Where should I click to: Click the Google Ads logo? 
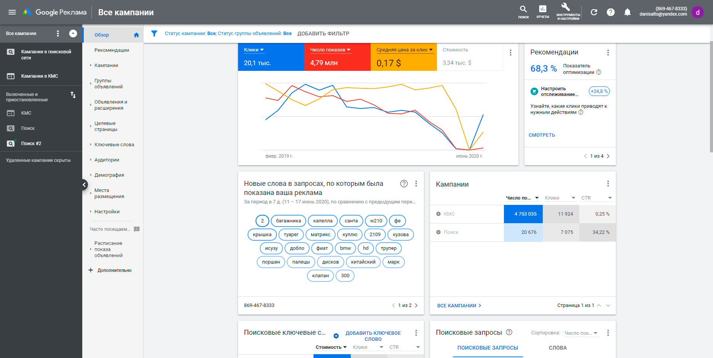(x=55, y=12)
